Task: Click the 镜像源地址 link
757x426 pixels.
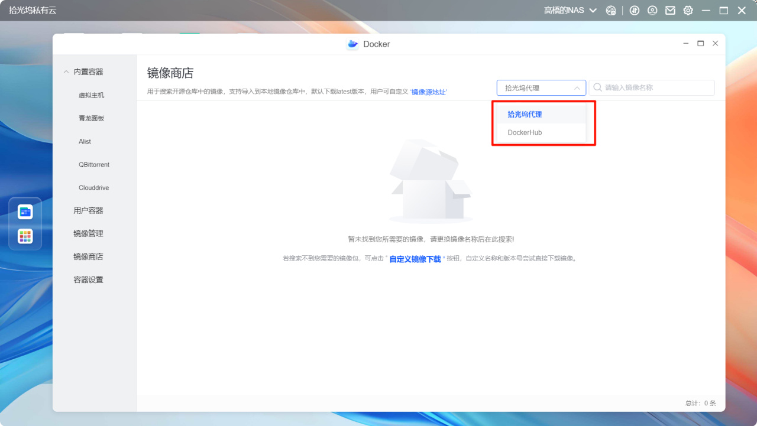Action: pos(429,92)
